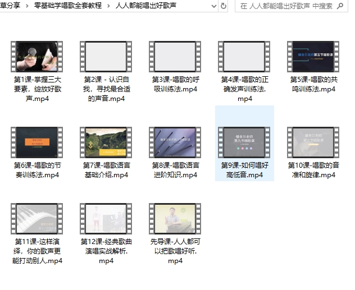Focus the search box for 人人都能唱出好歌声
Viewport: 355px width, 290px height.
[x=286, y=6]
